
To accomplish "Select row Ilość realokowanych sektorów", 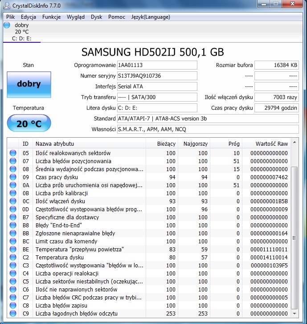I will pos(149,153).
